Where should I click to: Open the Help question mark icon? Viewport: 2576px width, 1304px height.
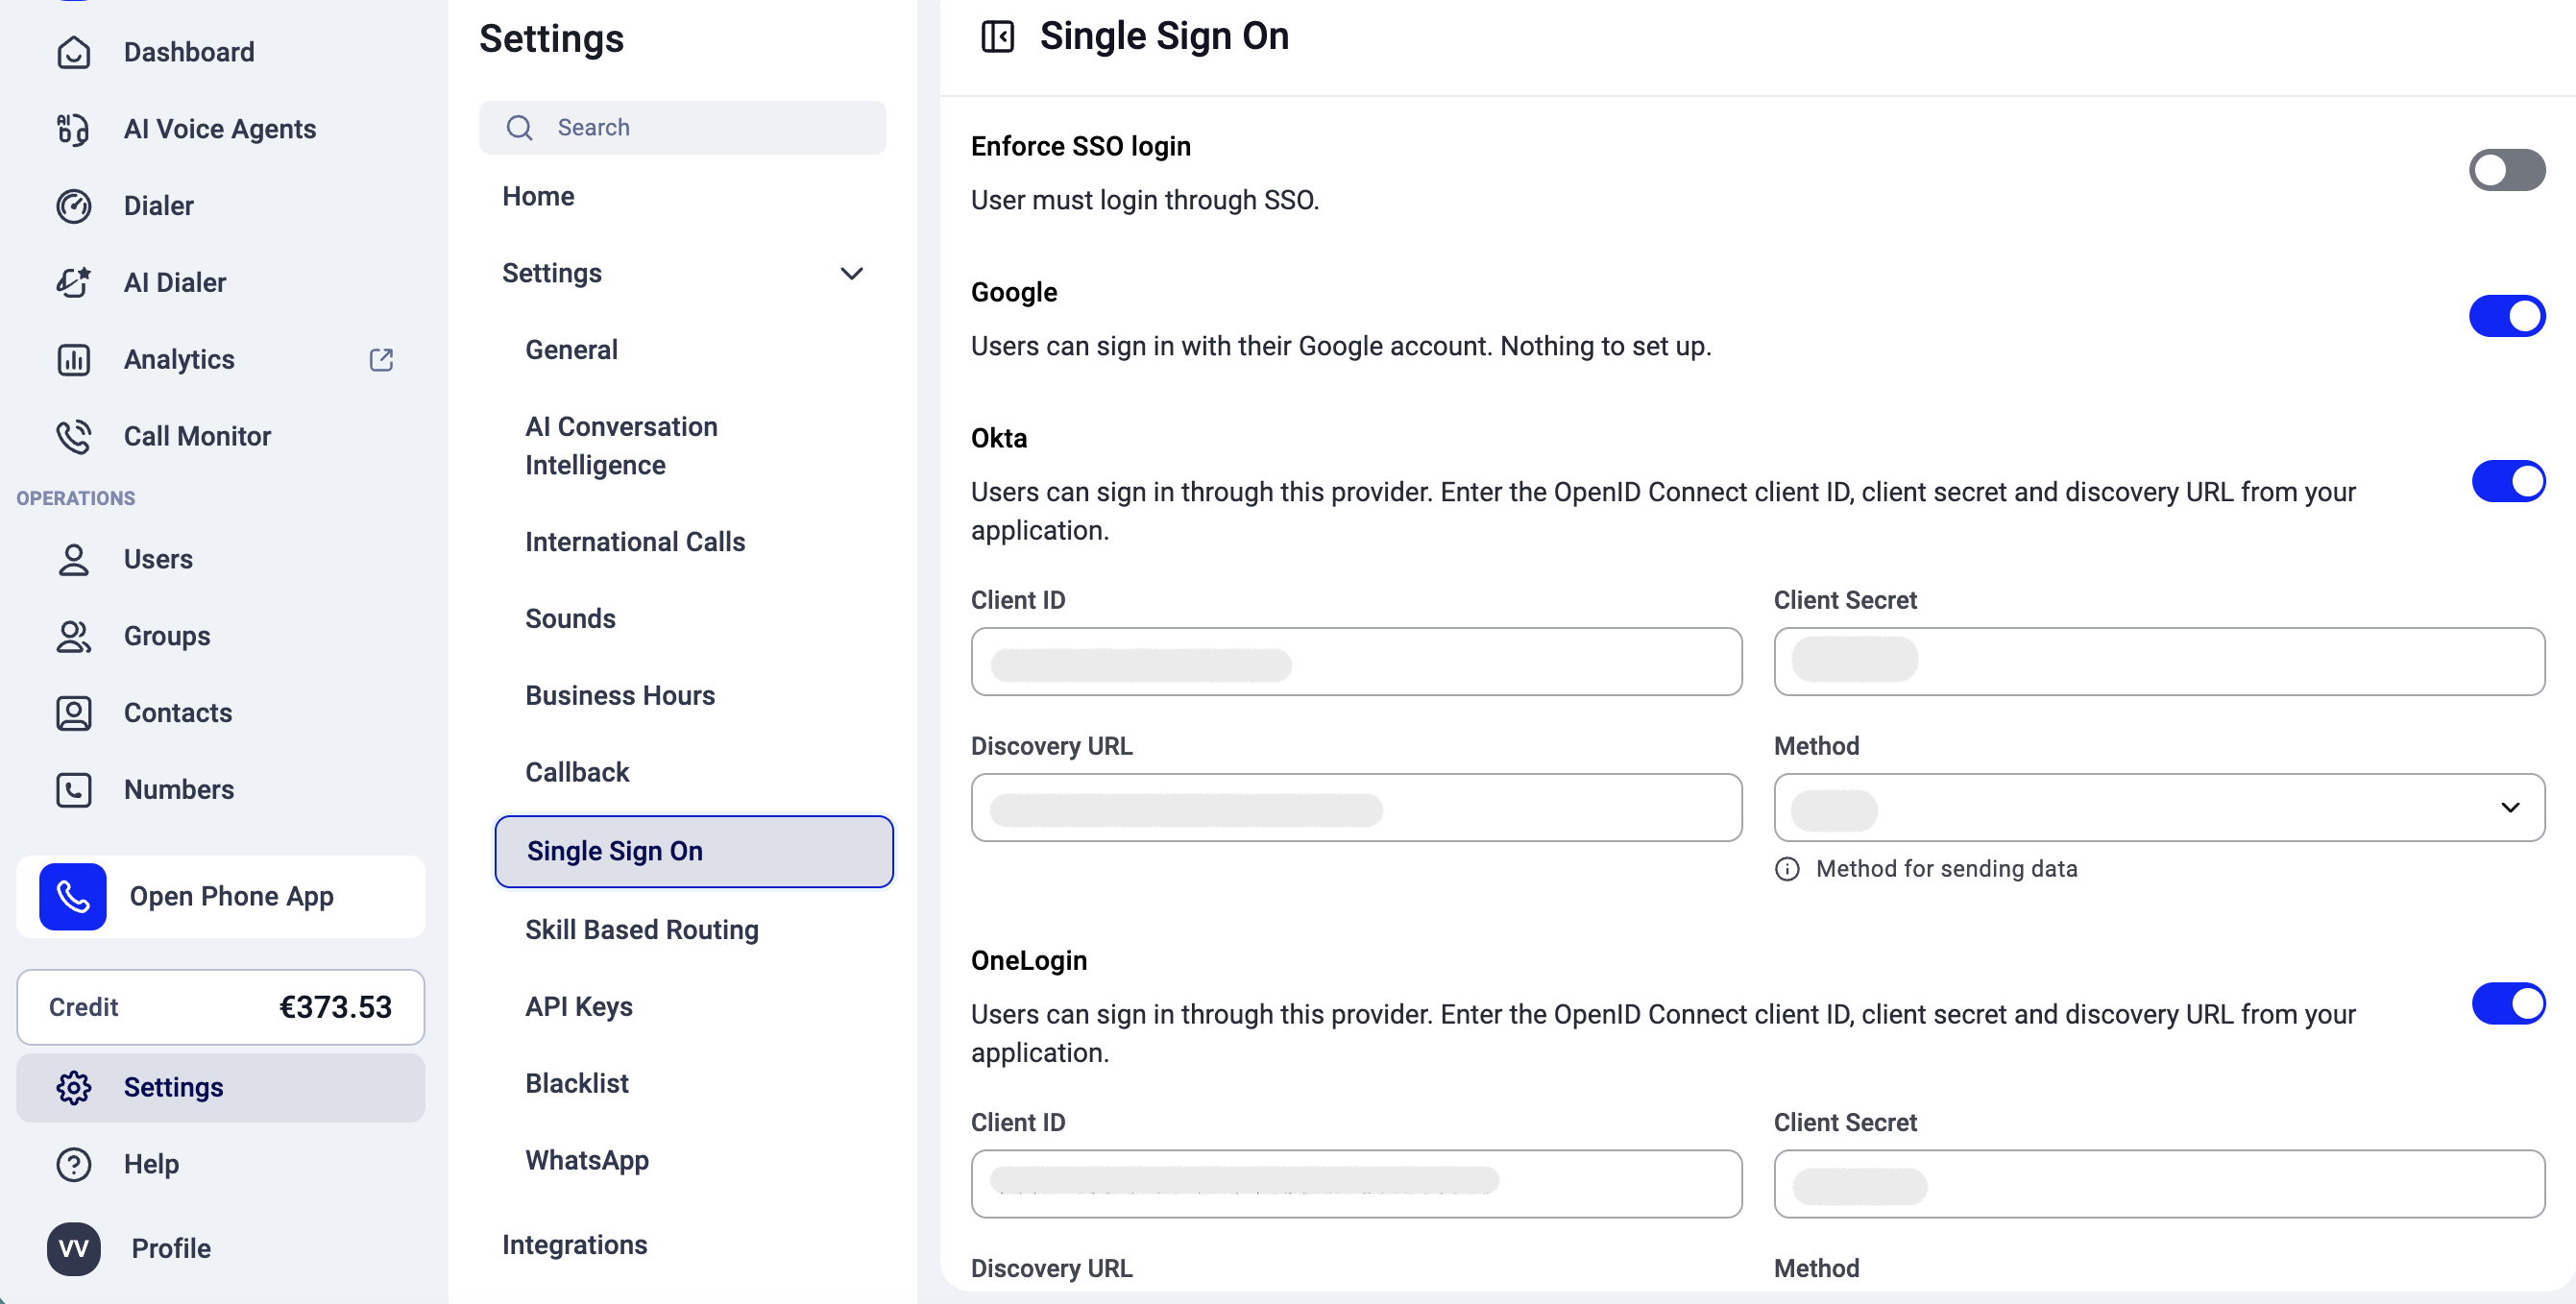[73, 1165]
